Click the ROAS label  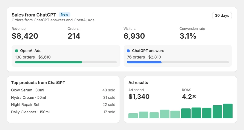pos(186,90)
